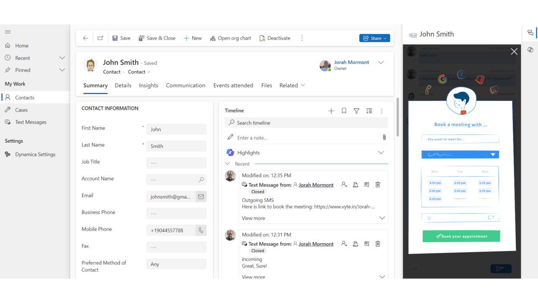This screenshot has width=538, height=303.
Task: Open Text Messages in the sidebar
Action: 31,122
